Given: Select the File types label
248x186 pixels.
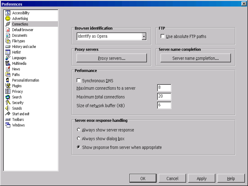Looking at the screenshot, I should point(19,41).
